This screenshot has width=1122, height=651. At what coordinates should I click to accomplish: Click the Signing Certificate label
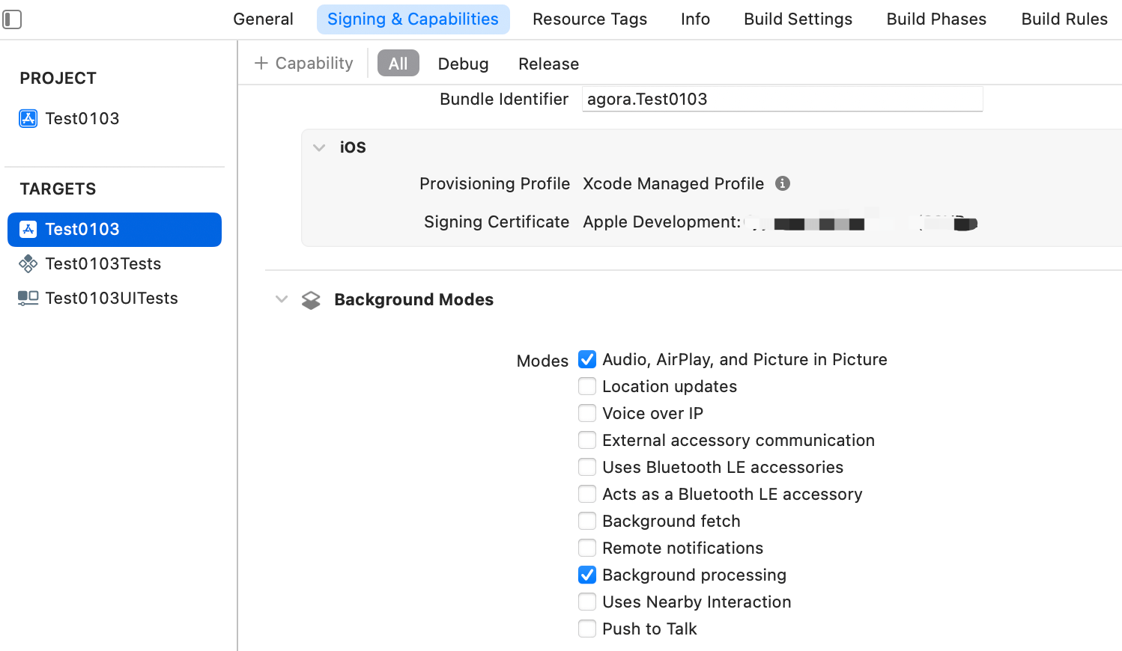pyautogui.click(x=497, y=221)
